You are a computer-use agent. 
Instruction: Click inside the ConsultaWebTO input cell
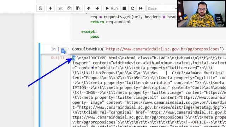coord(148,49)
